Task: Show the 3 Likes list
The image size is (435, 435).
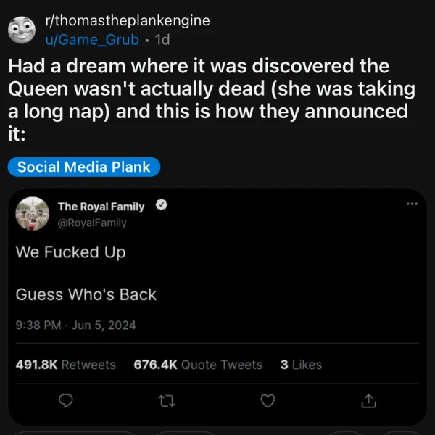Action: (301, 365)
